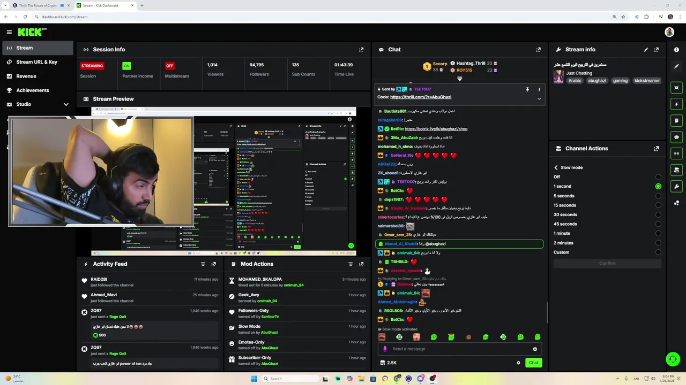Reload the browser page
Screen dimensions: 686x385
point(25,17)
